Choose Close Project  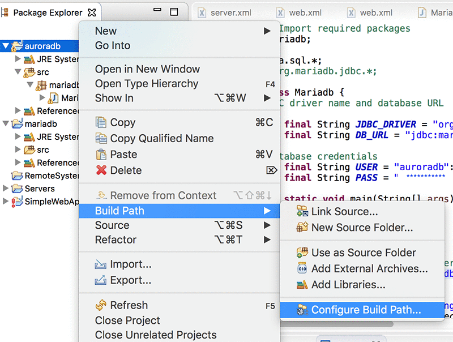(x=180, y=320)
